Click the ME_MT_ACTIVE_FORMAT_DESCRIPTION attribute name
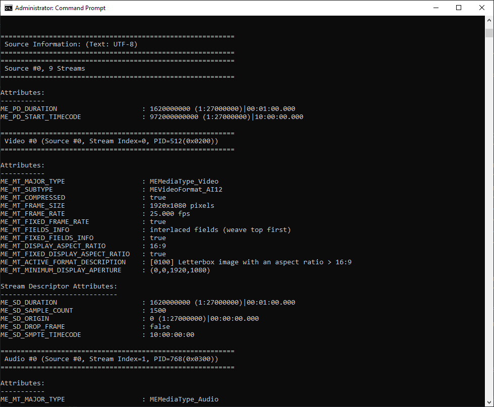This screenshot has height=407, width=494. (x=63, y=262)
